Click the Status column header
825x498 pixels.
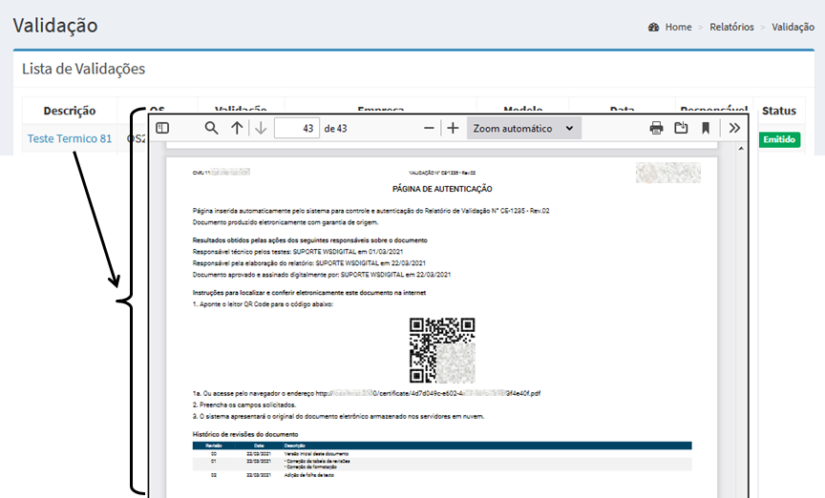tap(779, 111)
